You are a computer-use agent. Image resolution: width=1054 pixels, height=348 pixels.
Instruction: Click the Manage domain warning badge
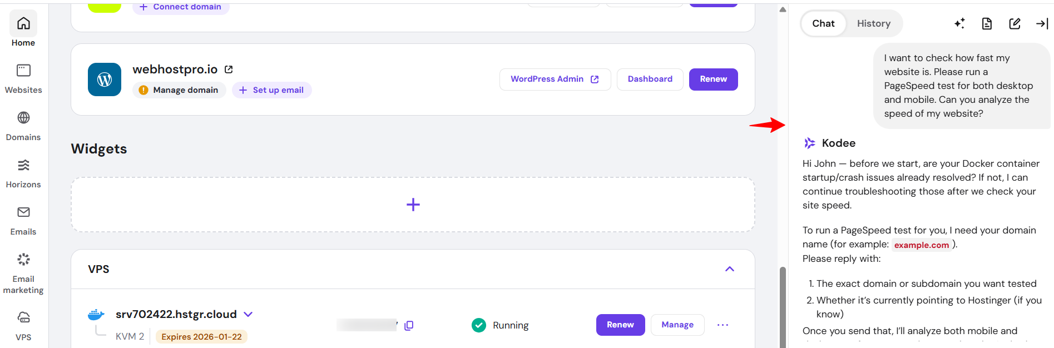(x=179, y=90)
